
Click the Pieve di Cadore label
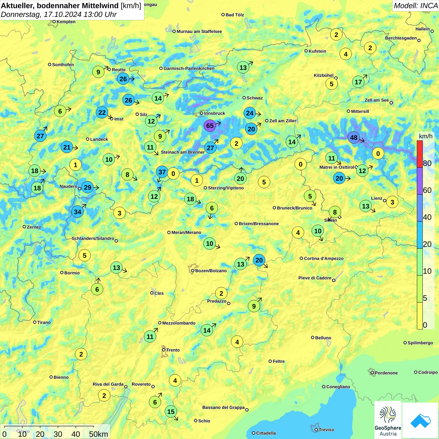pyautogui.click(x=315, y=278)
